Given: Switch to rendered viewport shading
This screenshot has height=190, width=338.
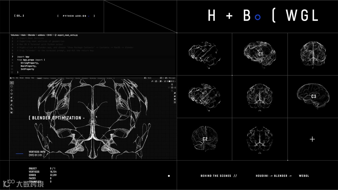Looking at the screenshot, I should click(x=173, y=81).
